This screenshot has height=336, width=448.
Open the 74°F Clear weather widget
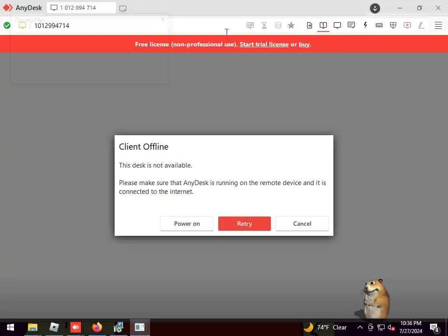[x=325, y=327]
